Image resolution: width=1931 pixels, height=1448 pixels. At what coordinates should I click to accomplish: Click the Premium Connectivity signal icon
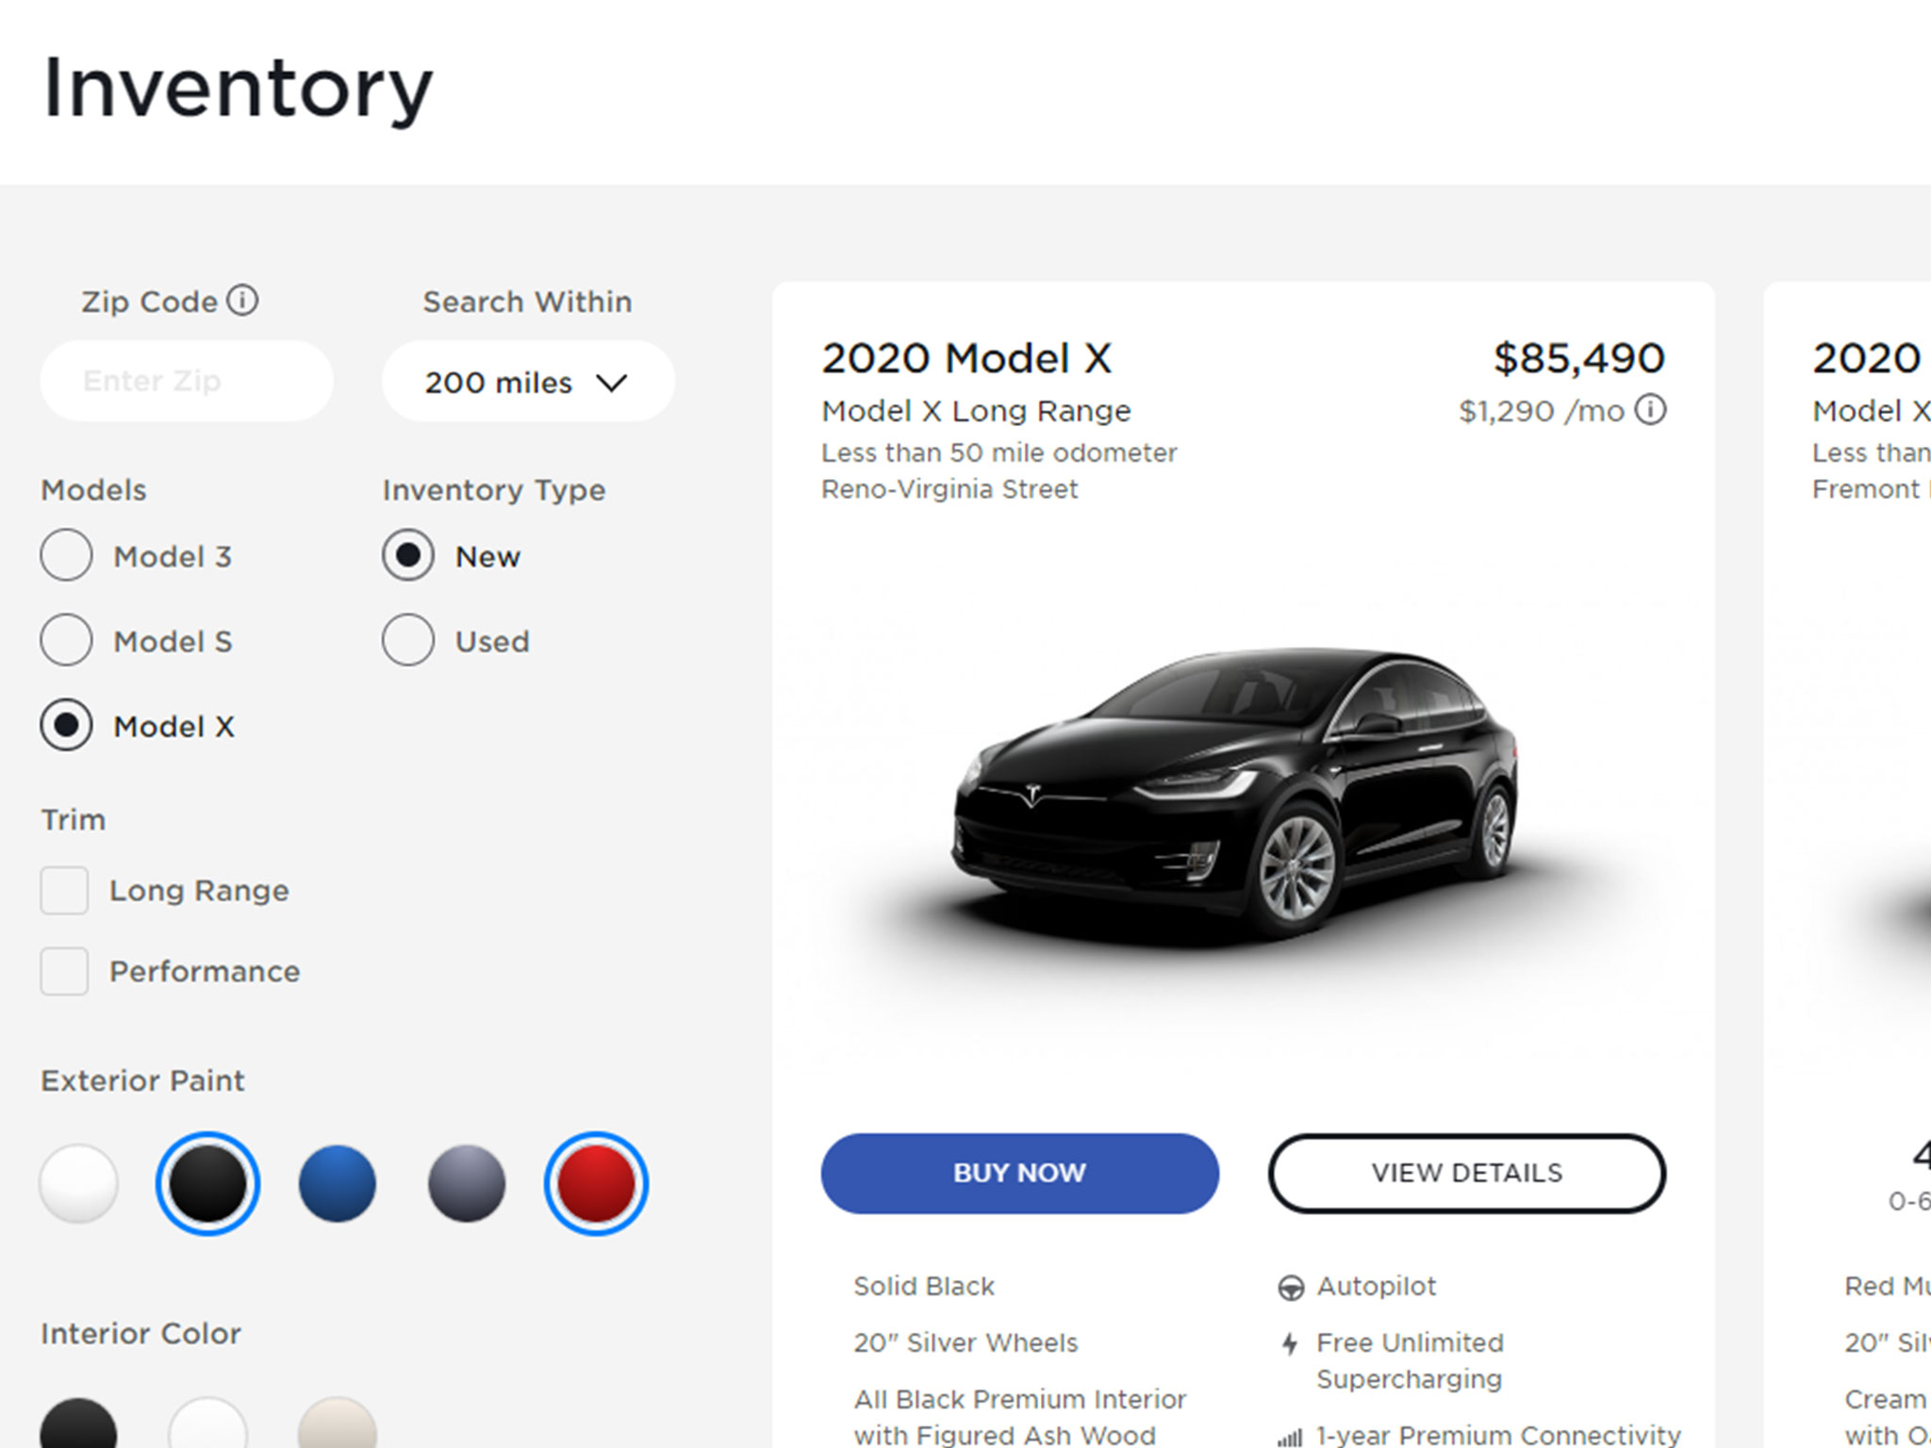1290,1438
